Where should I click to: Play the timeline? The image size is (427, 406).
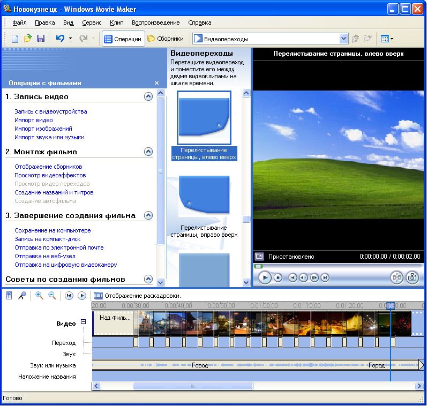point(81,296)
